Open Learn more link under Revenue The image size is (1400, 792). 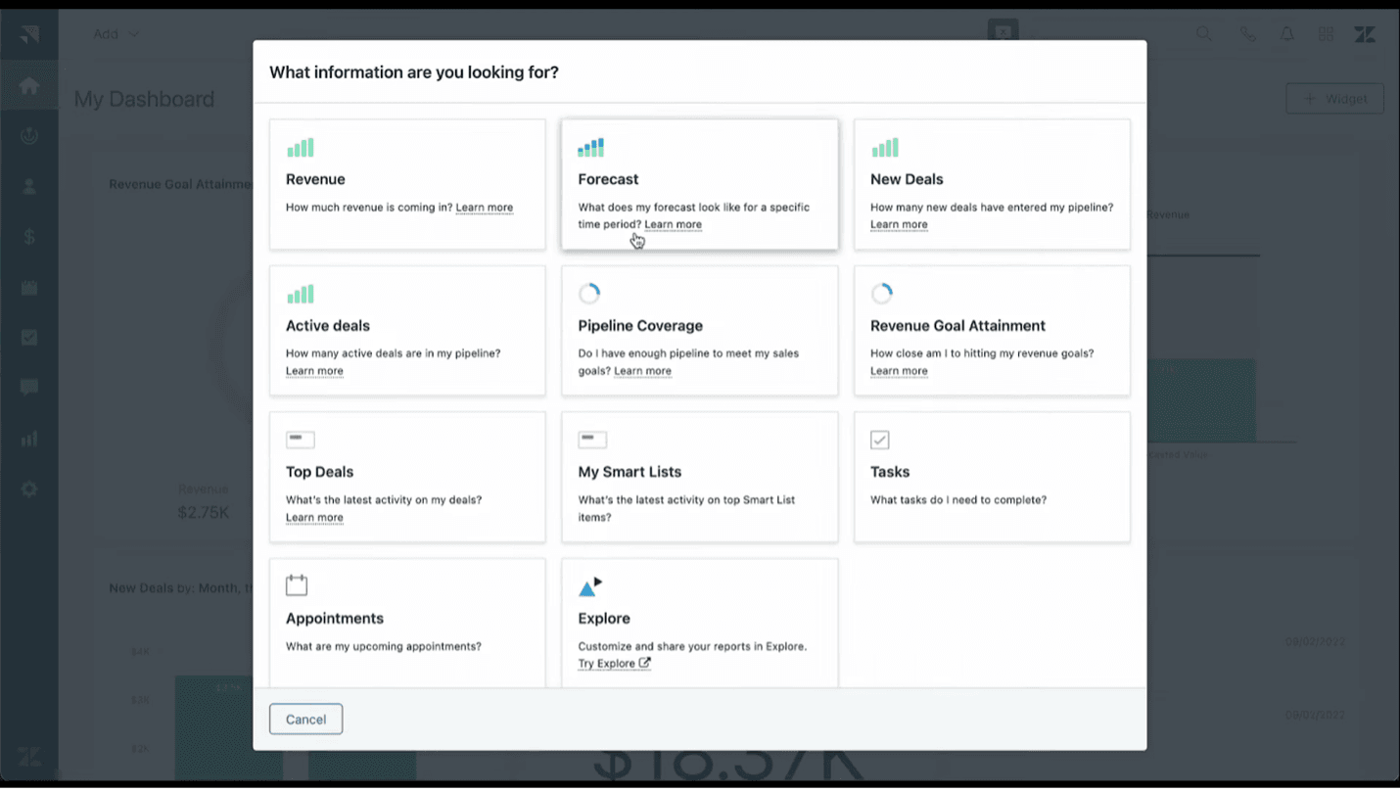coord(484,208)
